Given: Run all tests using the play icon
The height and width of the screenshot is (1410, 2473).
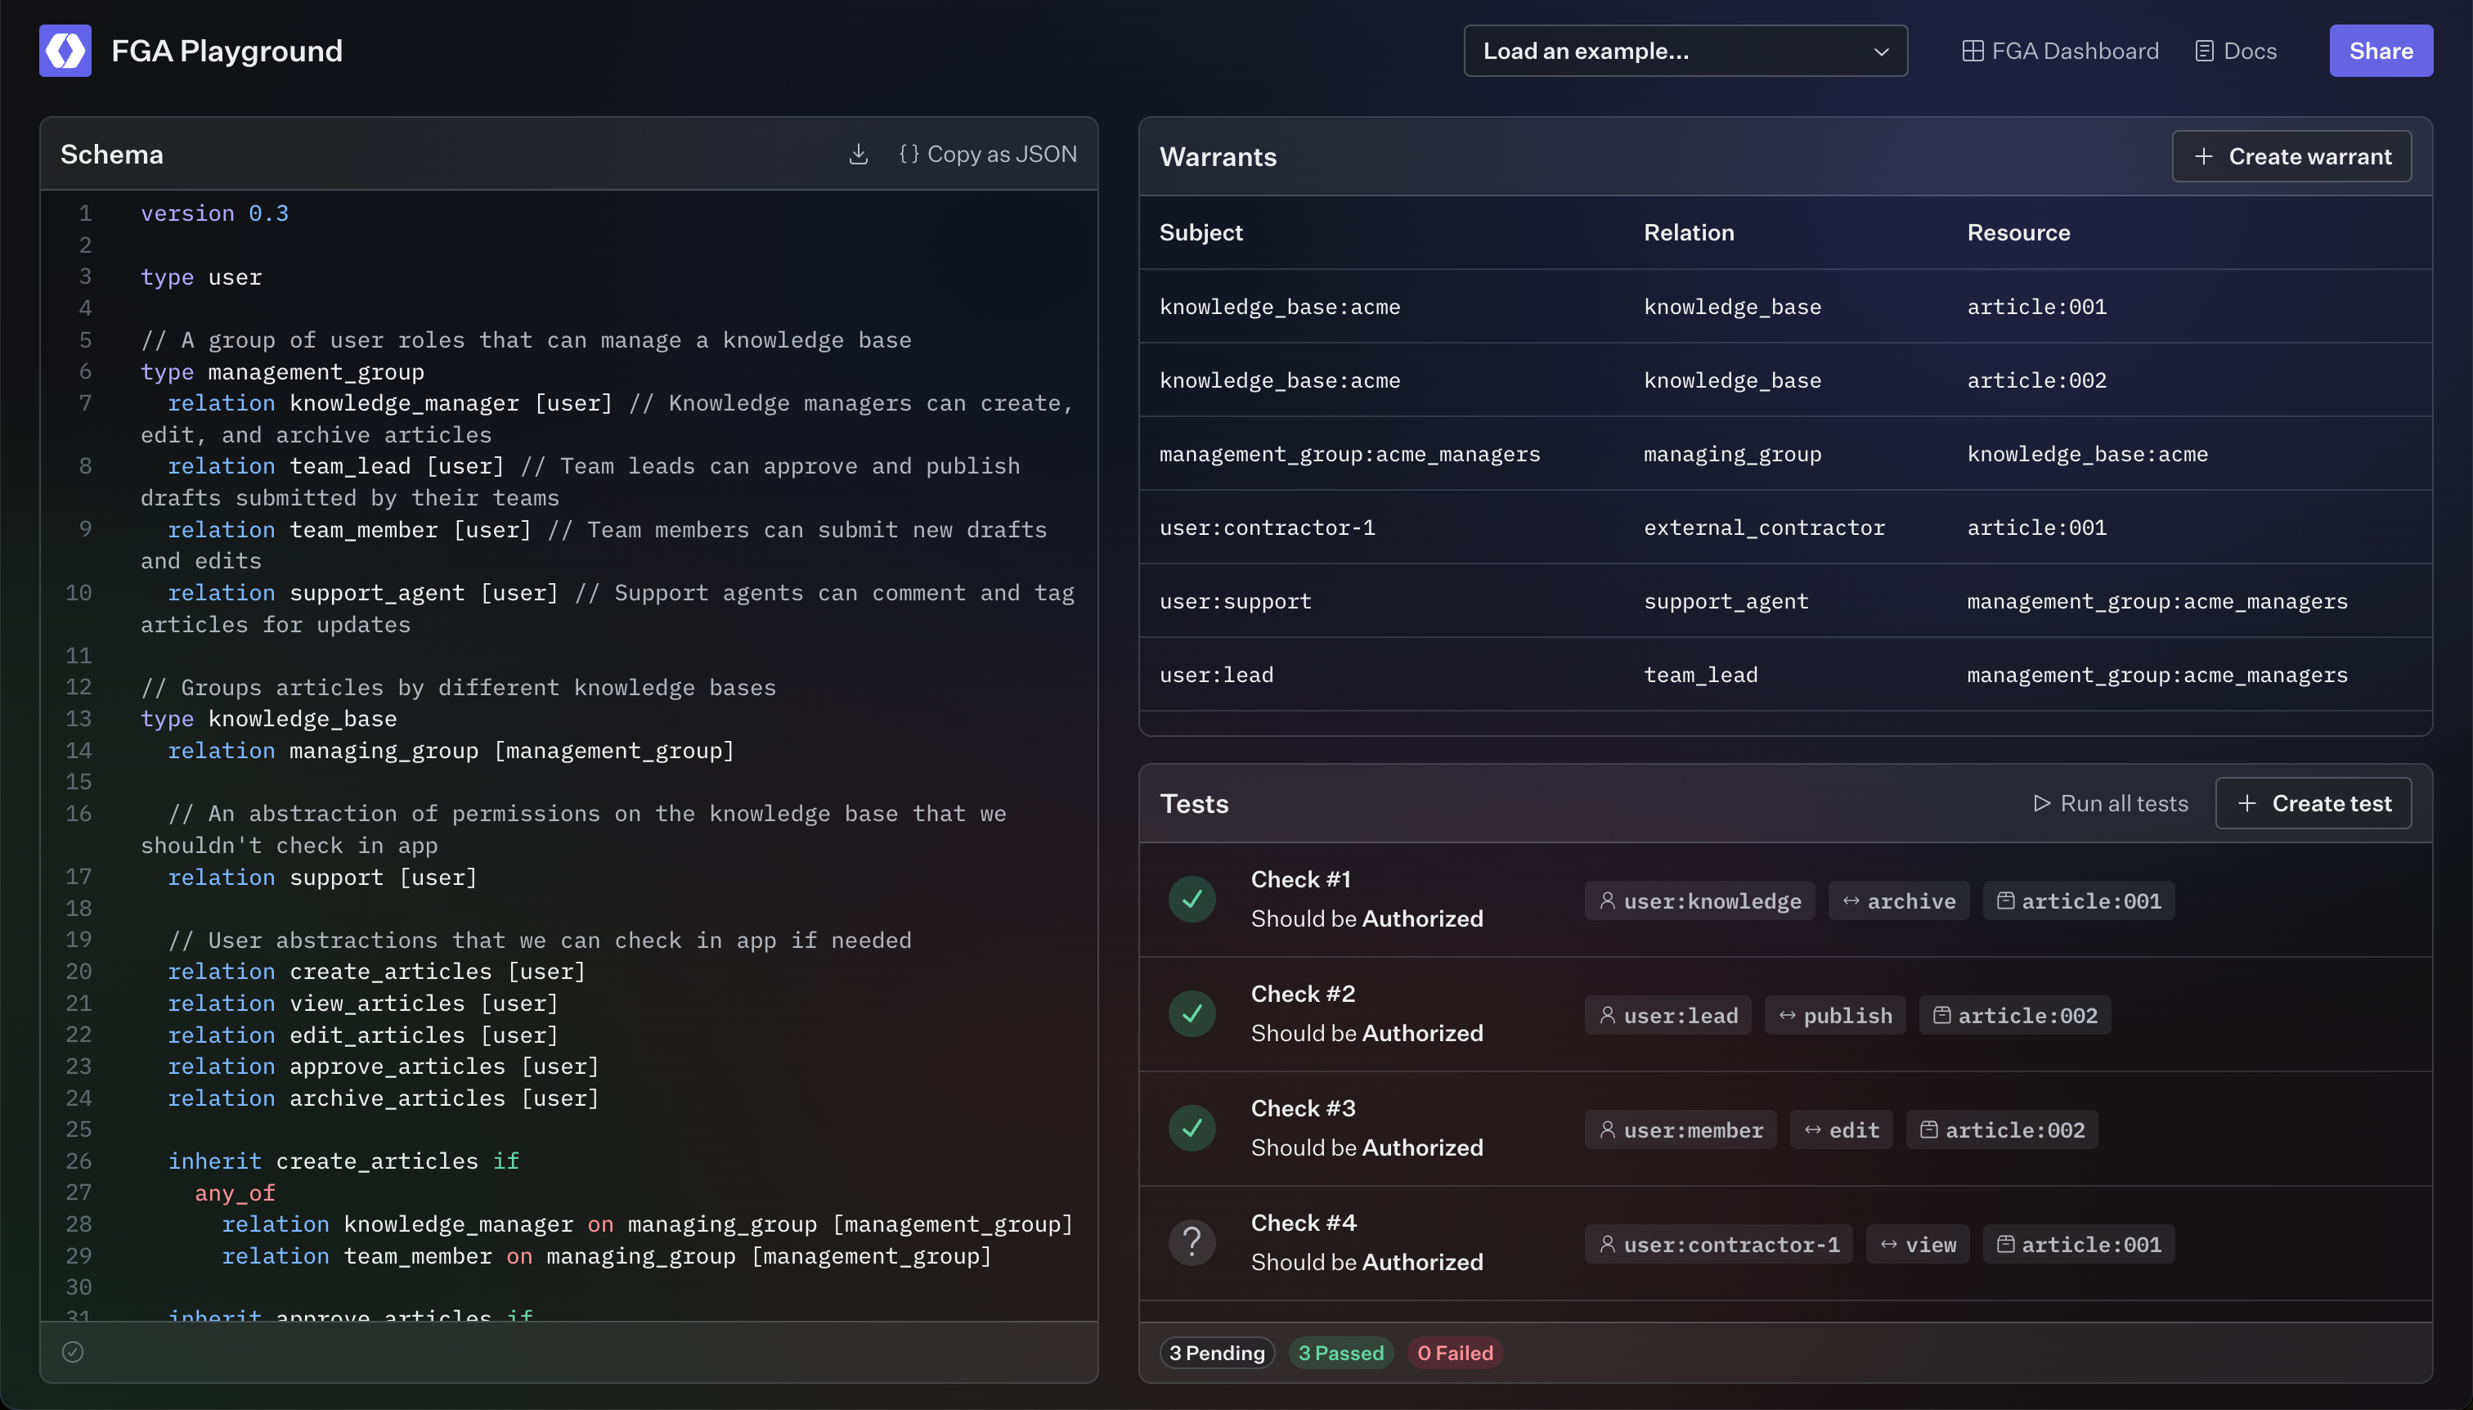Looking at the screenshot, I should click(x=2041, y=804).
